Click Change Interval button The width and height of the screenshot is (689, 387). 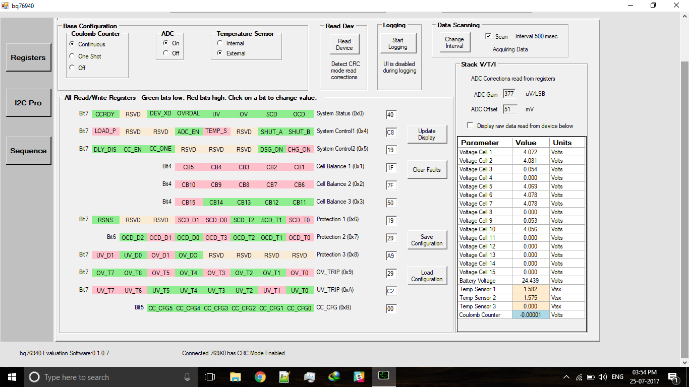pyautogui.click(x=454, y=42)
